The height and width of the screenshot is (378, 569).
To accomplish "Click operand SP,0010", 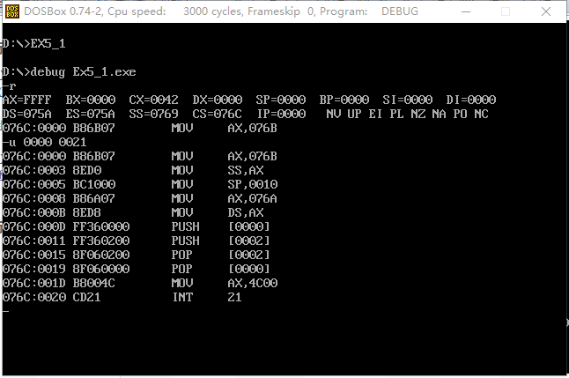I will 253,184.
